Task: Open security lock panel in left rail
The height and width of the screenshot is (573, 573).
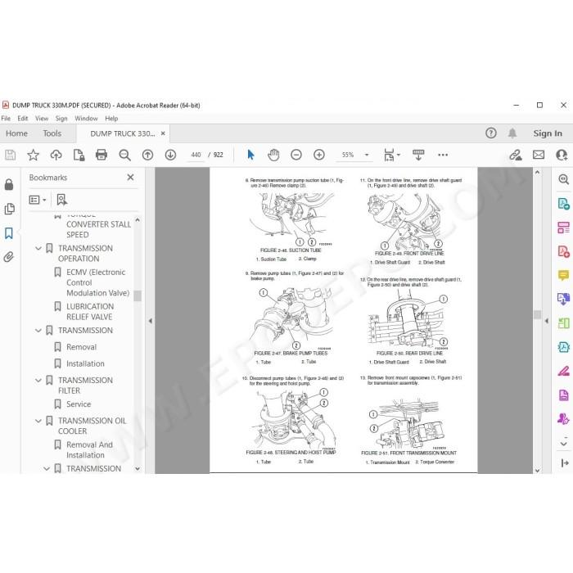Action: [9, 184]
